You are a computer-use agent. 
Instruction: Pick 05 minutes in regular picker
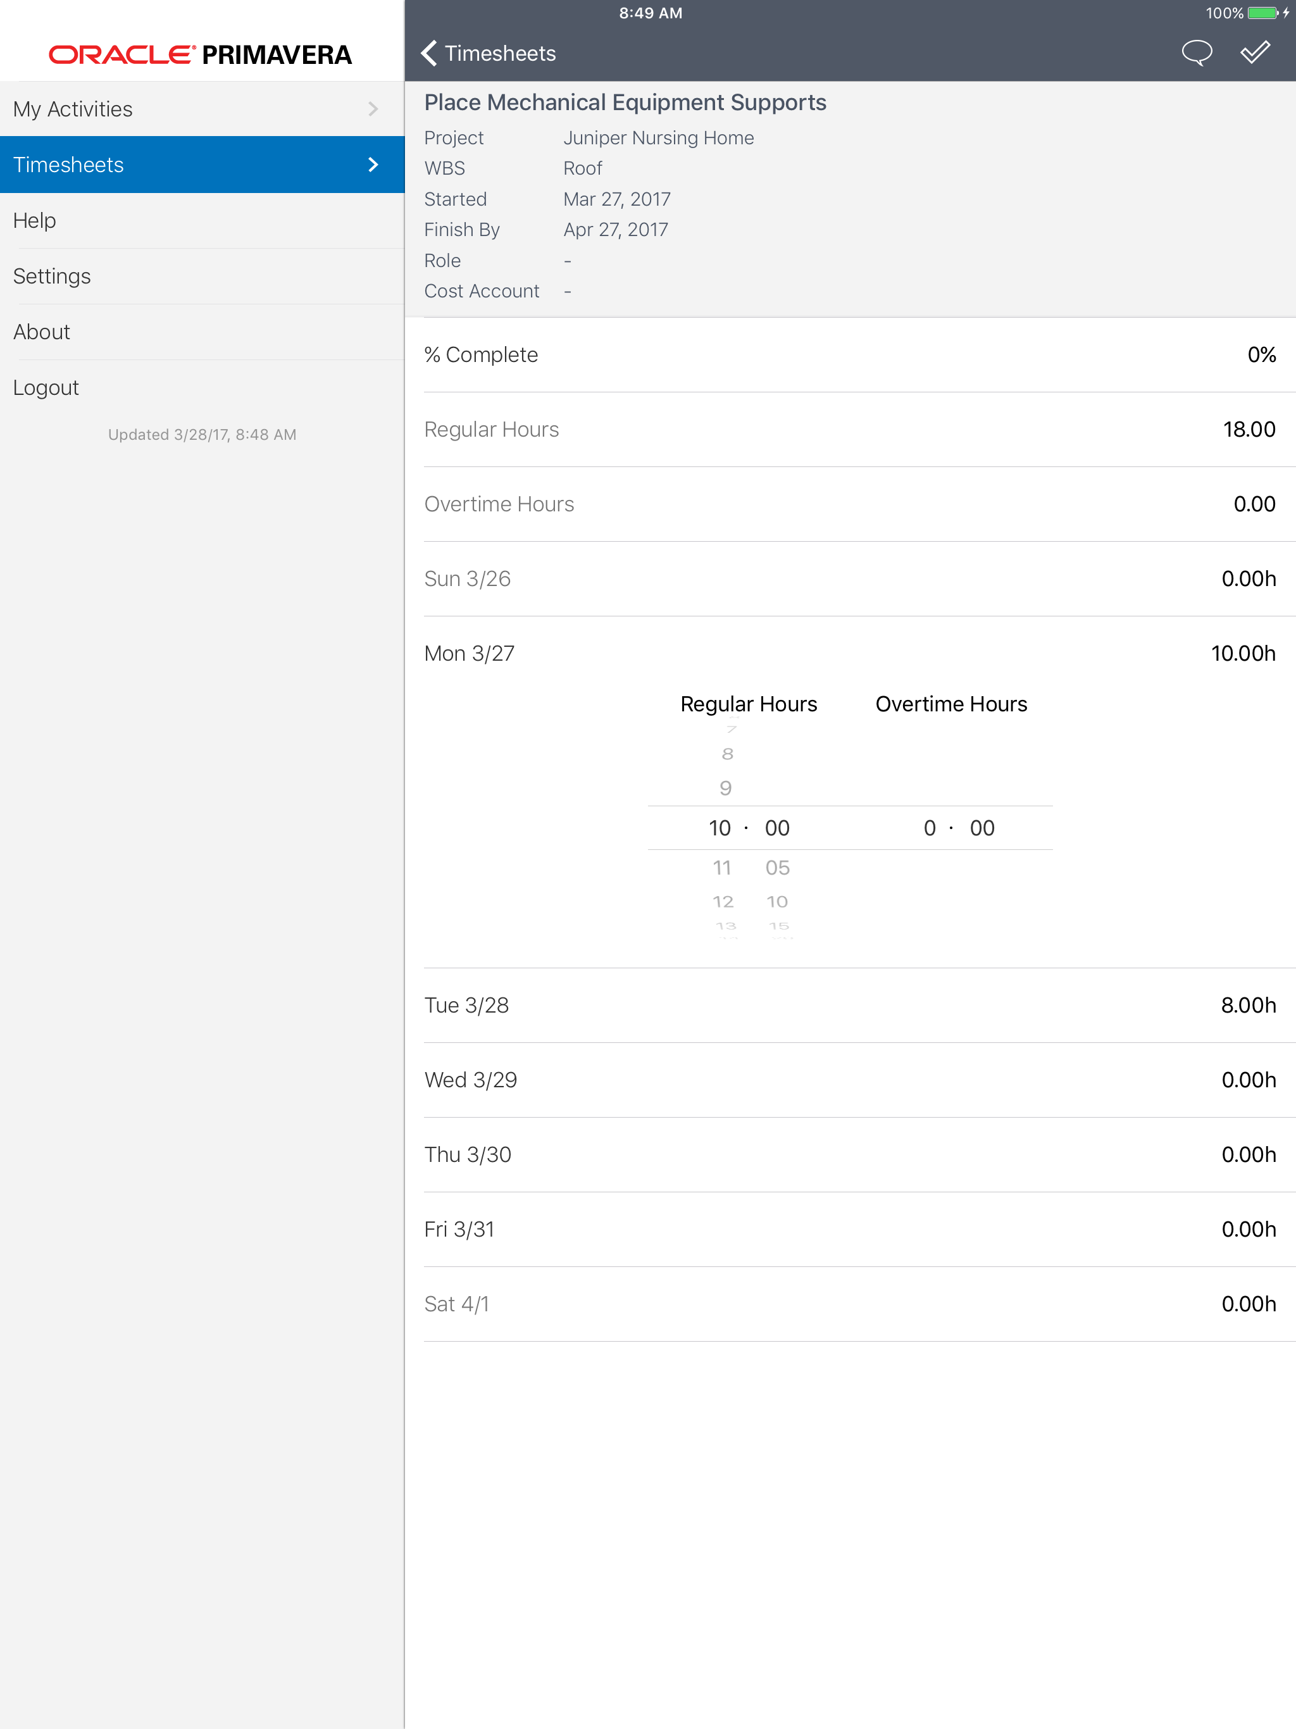pyautogui.click(x=777, y=868)
